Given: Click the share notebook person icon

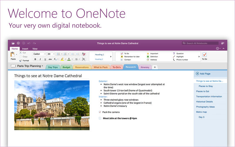Looking at the screenshot, I should click(223, 43).
